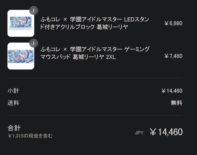Click the ¥1,315の税金を含む tax note
197x155 pixels.
click(x=30, y=136)
